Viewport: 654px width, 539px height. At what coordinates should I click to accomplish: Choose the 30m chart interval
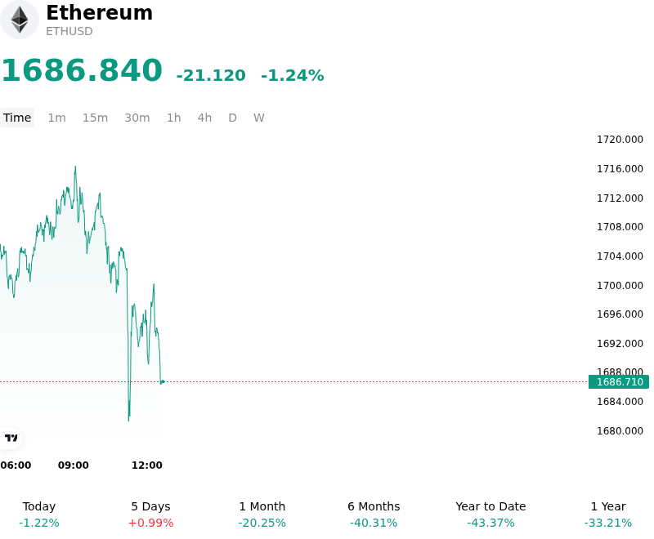137,118
